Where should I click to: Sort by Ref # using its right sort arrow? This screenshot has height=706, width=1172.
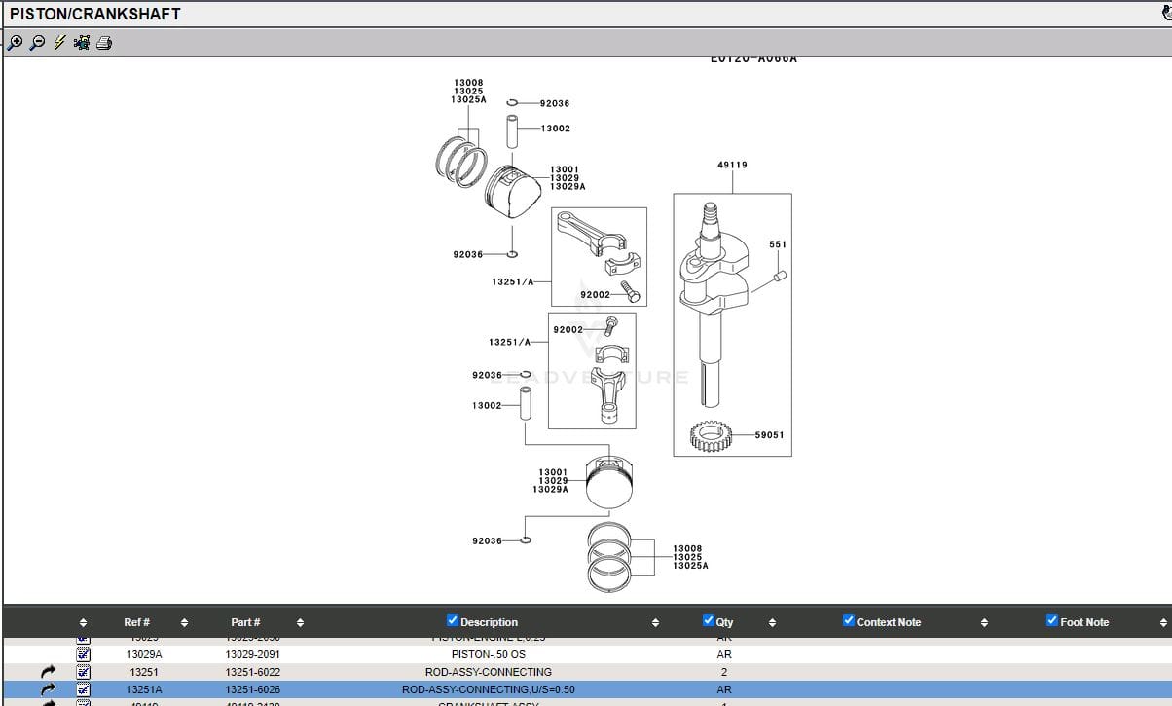click(184, 622)
